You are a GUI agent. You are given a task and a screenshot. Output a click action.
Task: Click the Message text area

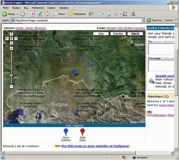(161, 66)
